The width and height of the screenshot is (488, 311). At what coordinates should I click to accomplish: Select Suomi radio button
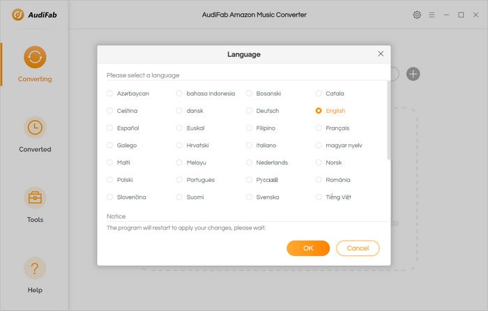click(179, 197)
